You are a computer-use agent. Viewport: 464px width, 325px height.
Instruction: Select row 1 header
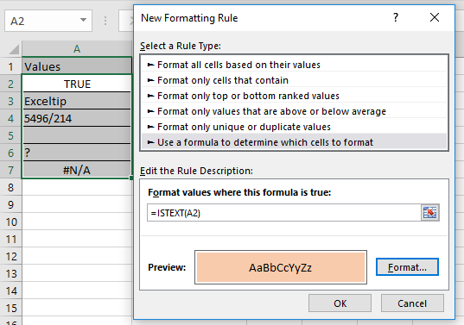(x=11, y=66)
